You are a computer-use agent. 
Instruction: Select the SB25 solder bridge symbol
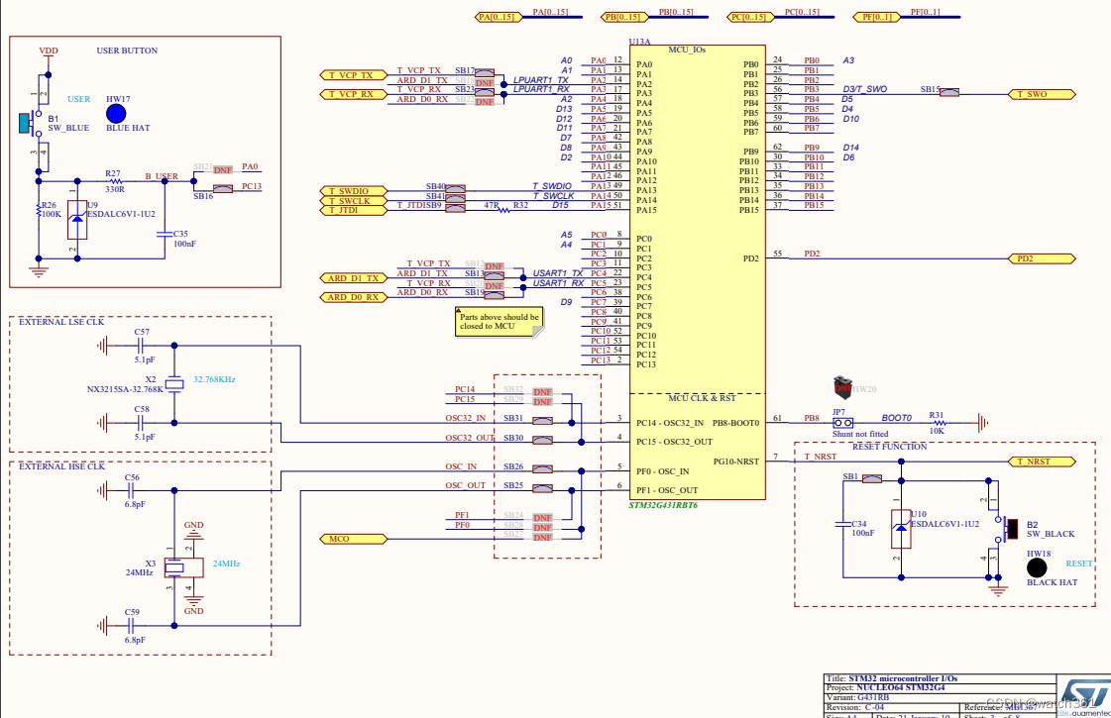point(542,488)
